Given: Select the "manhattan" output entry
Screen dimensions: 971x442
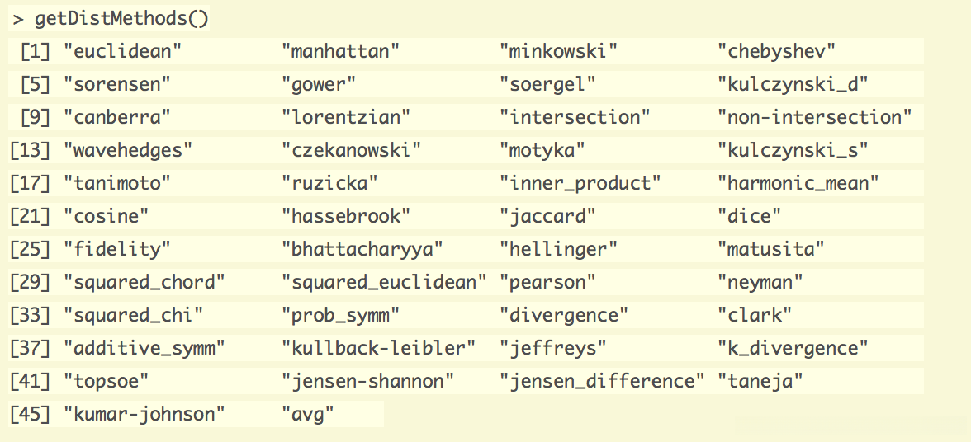Looking at the screenshot, I should click(x=340, y=51).
